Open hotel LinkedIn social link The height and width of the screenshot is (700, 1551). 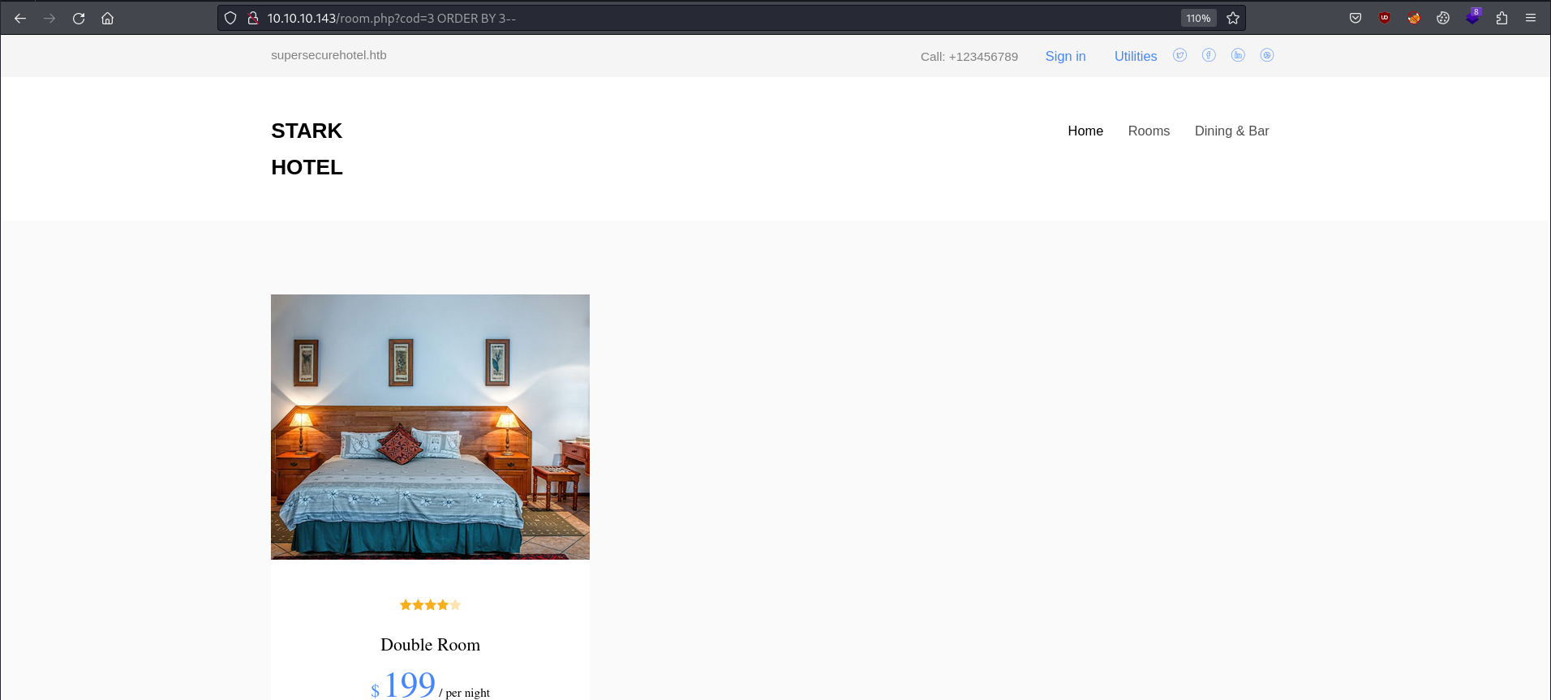tap(1238, 55)
